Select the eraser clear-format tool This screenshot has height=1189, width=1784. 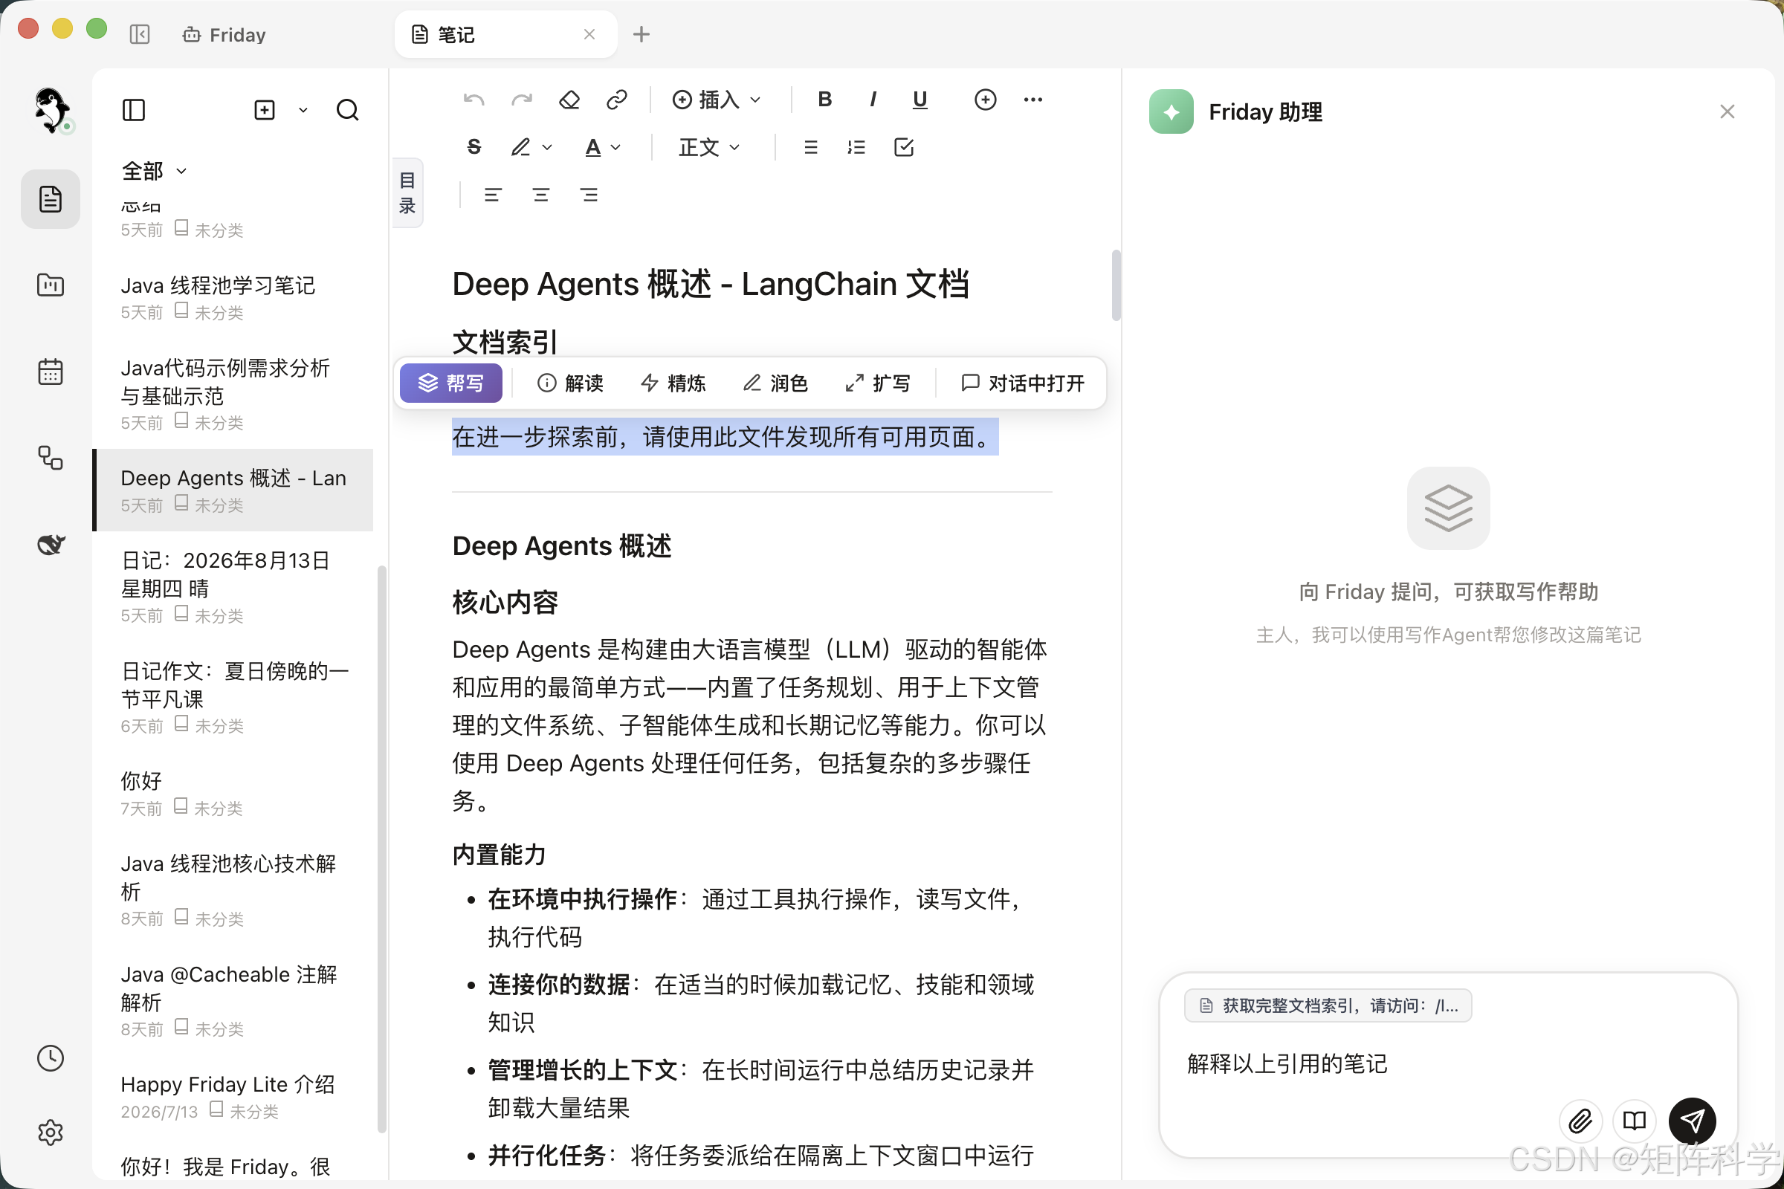569,100
